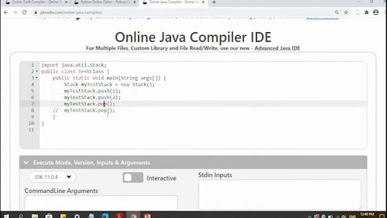Close the Online Java Compiler tab
The width and height of the screenshot is (387, 218).
click(203, 2)
